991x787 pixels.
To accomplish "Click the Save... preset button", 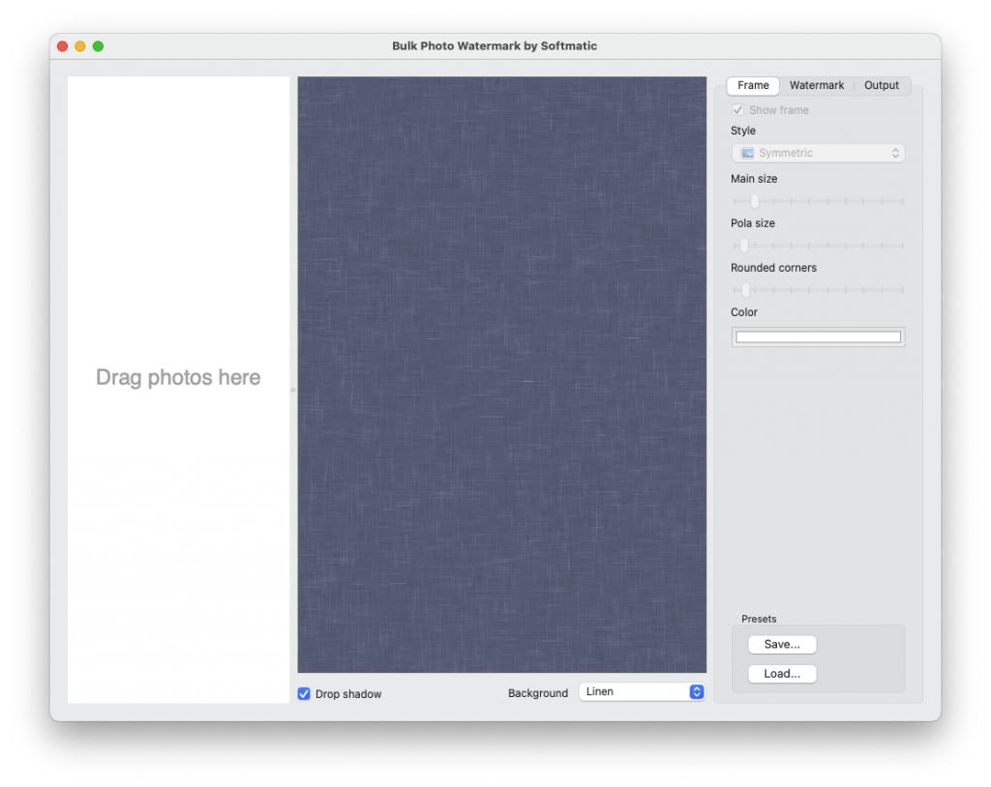I will (x=782, y=644).
